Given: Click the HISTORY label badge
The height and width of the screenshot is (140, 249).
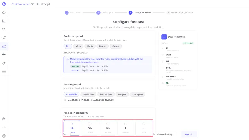Looking at the screenshot, I should click(x=75, y=66).
